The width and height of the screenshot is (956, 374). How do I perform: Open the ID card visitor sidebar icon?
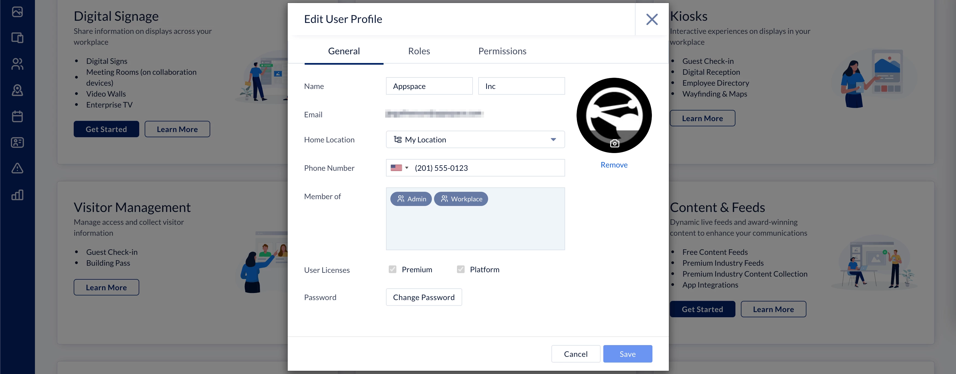tap(17, 142)
